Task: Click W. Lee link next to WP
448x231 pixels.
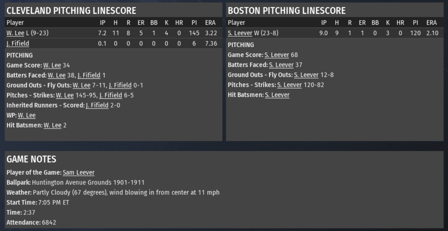Action: click(x=26, y=115)
